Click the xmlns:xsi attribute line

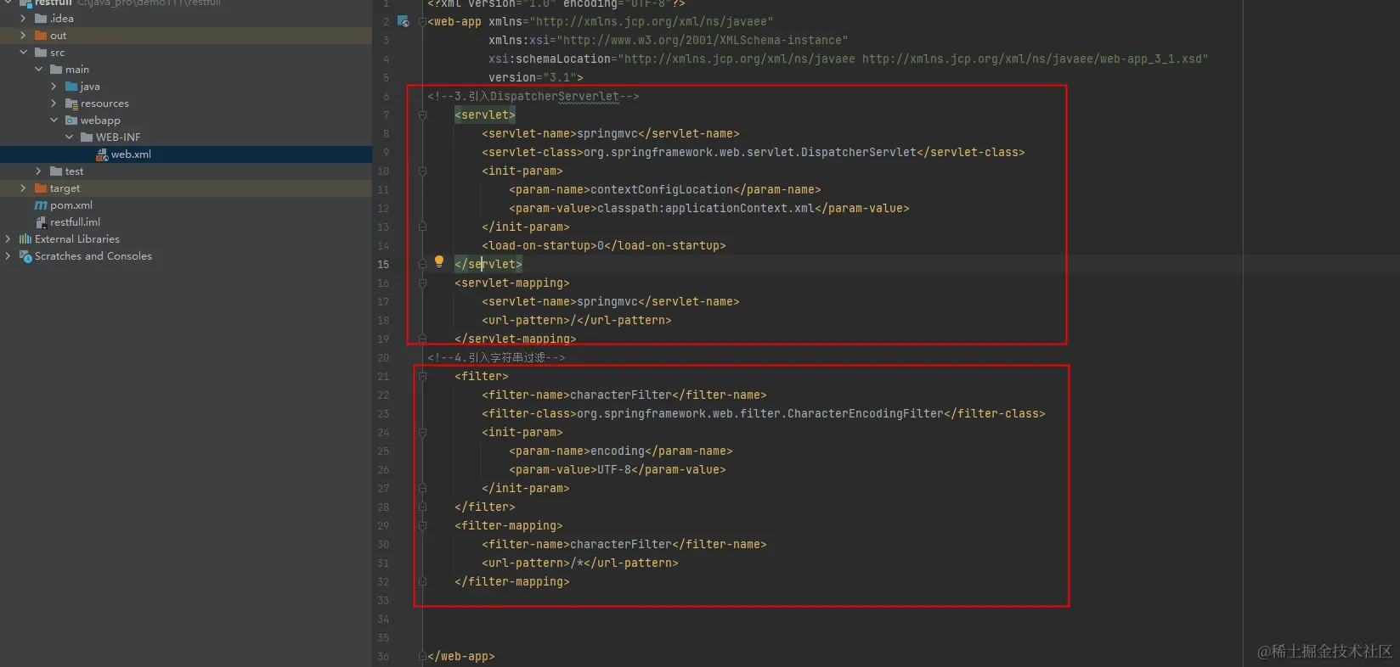[x=668, y=41]
